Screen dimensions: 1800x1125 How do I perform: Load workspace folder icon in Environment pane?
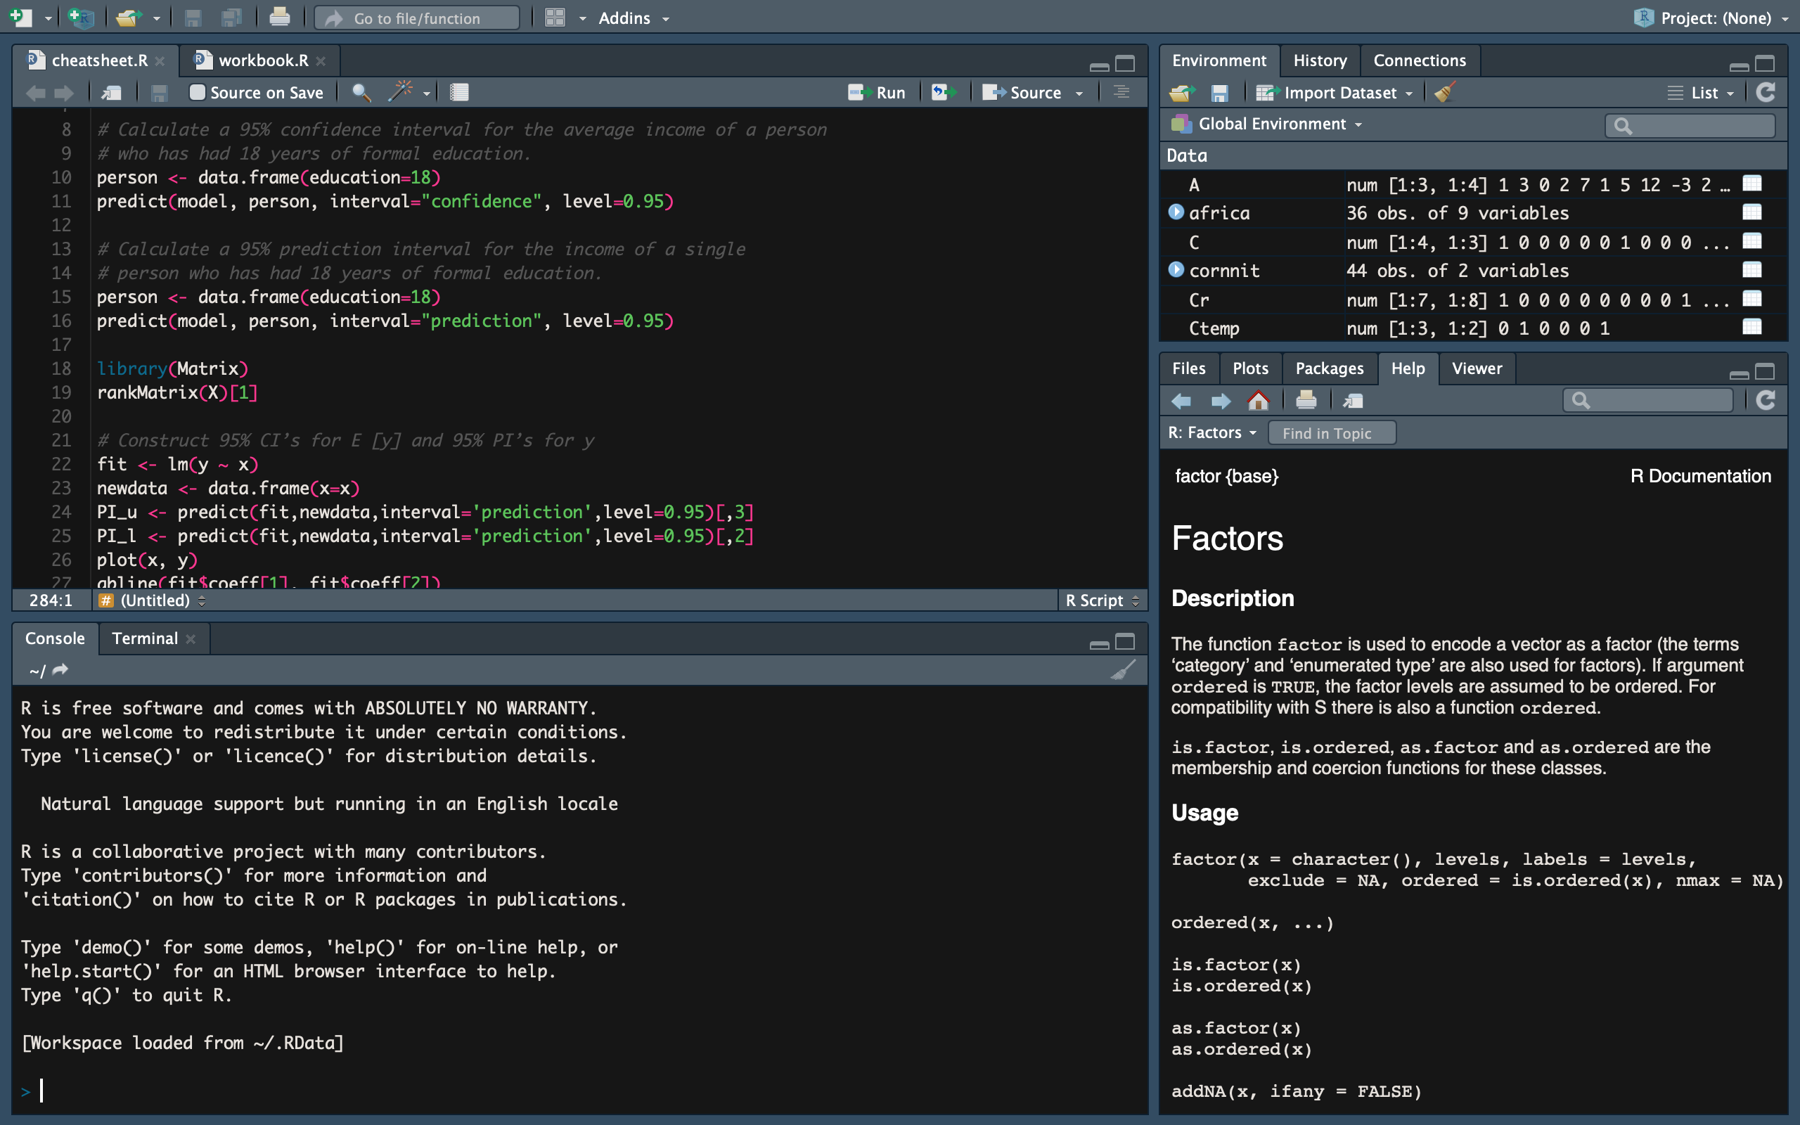[1181, 93]
